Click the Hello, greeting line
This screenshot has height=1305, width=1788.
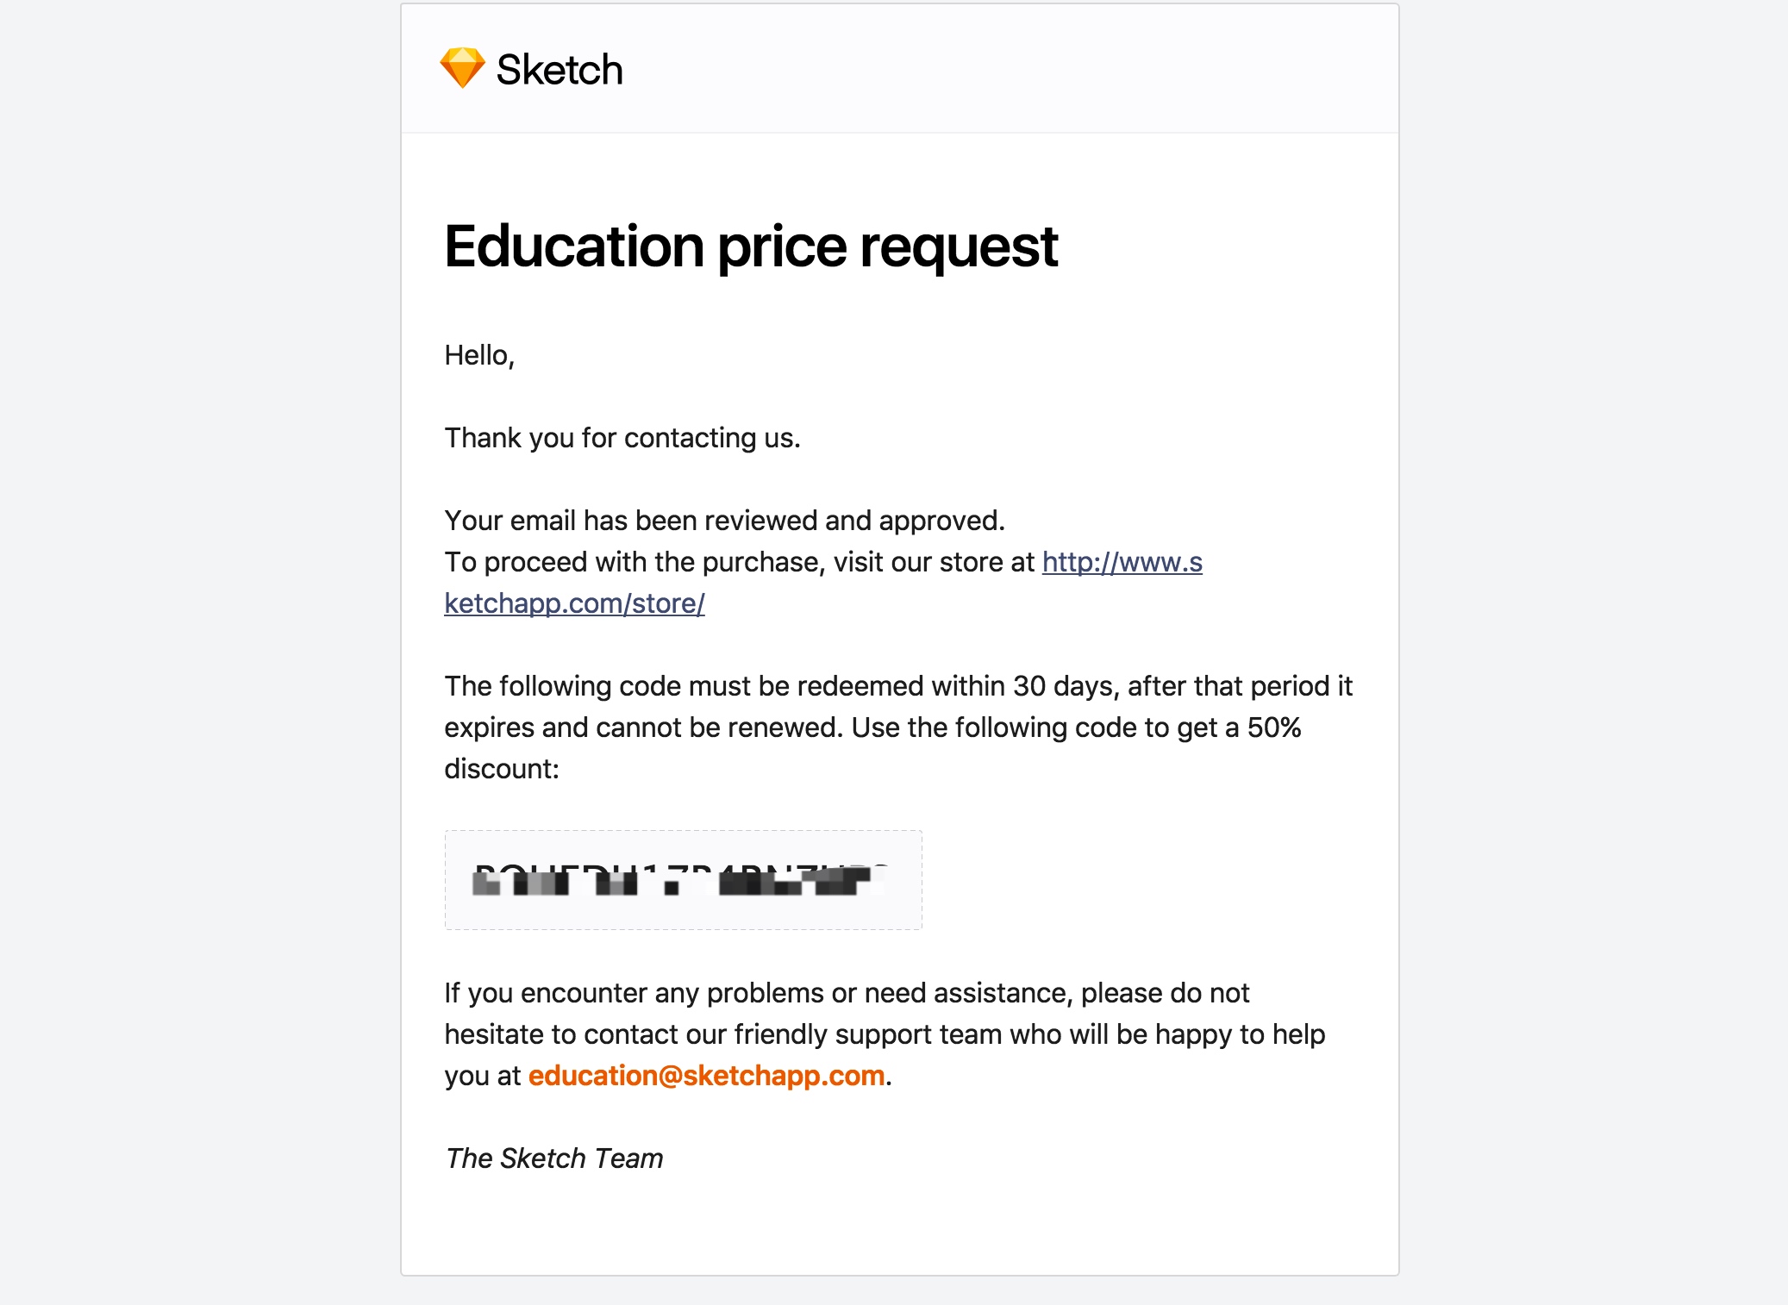click(x=479, y=355)
